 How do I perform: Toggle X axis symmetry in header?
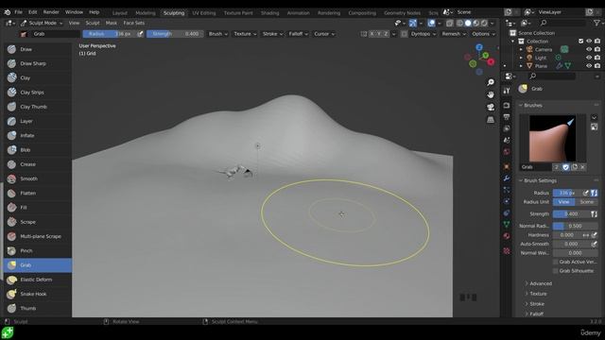[x=372, y=34]
